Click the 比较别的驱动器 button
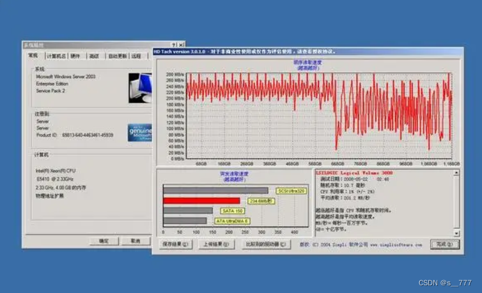This screenshot has height=293, width=482. 266,244
